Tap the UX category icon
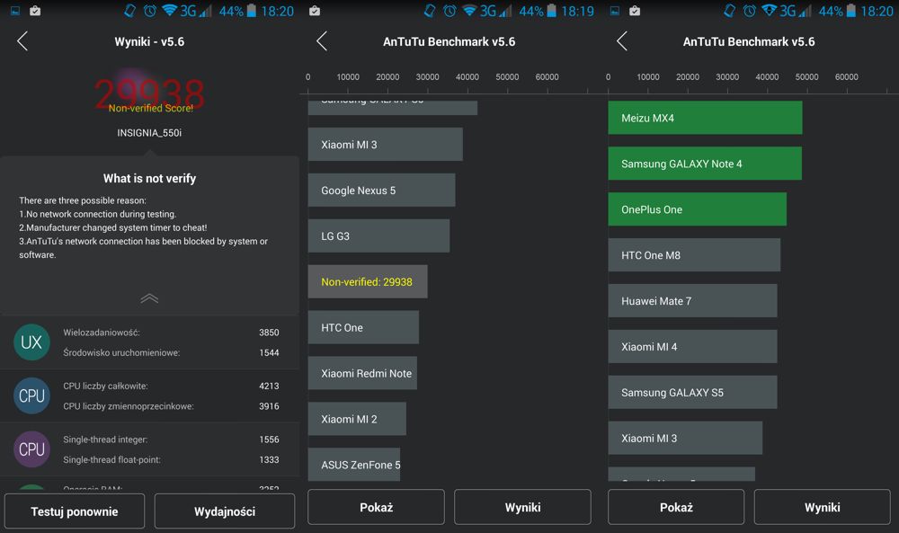The height and width of the screenshot is (533, 899). point(31,342)
